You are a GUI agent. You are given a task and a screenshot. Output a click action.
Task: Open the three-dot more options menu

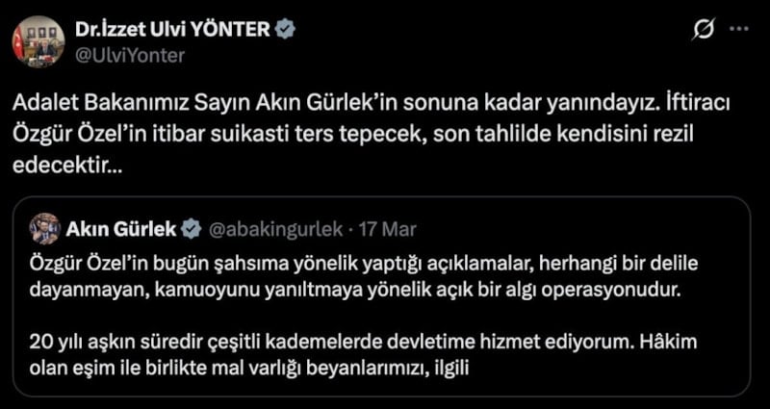coord(740,30)
